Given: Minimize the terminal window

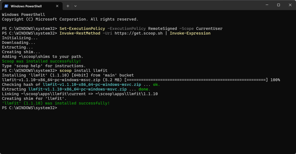Looking at the screenshot, I should coord(267,5).
